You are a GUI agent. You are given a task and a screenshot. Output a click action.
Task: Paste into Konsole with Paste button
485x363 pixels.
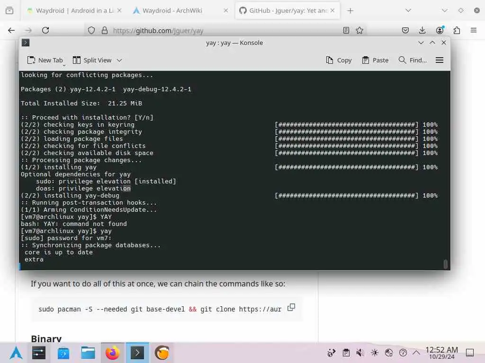[375, 60]
